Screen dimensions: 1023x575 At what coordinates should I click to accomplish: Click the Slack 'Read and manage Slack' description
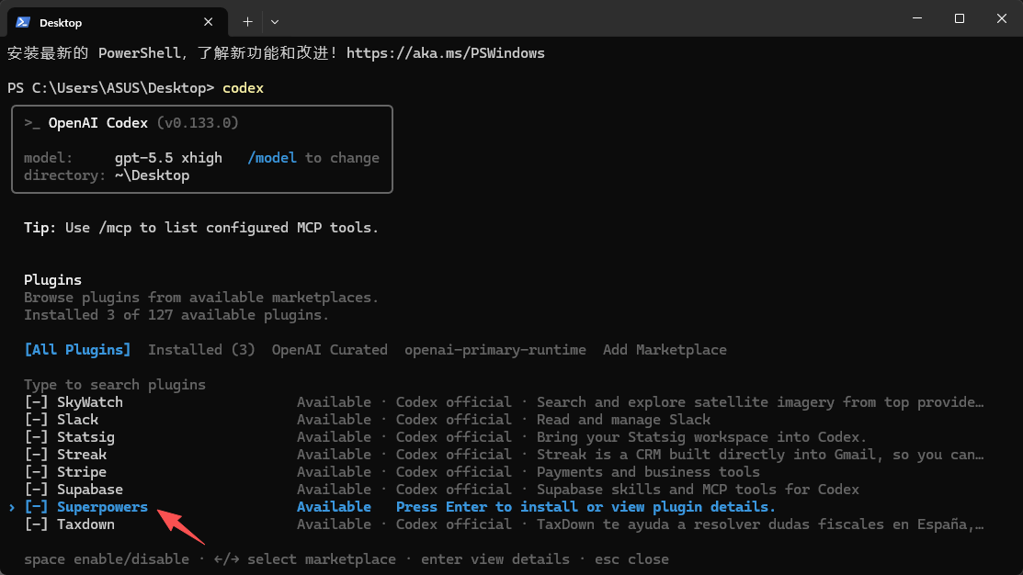(624, 420)
